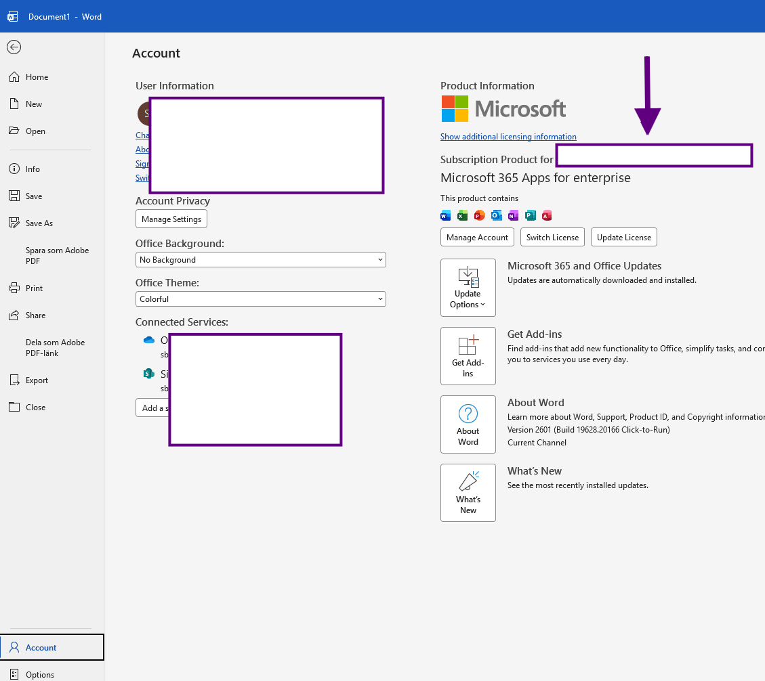765x681 pixels.
Task: Click the Save floppy disk icon
Action: pyautogui.click(x=14, y=196)
